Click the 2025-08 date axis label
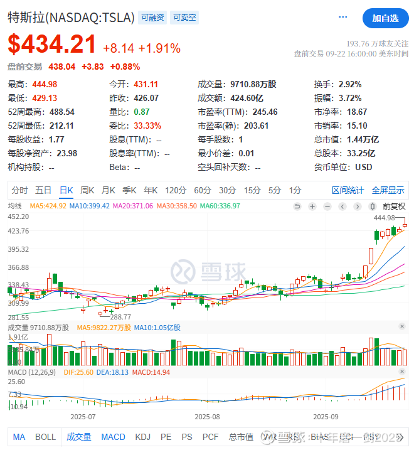The image size is (414, 450). click(207, 417)
